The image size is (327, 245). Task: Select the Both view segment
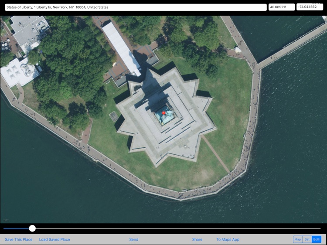[317, 239]
